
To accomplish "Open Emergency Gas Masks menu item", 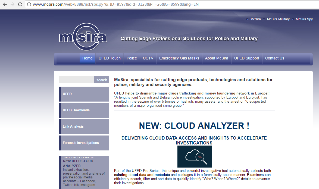I will 179,58.
